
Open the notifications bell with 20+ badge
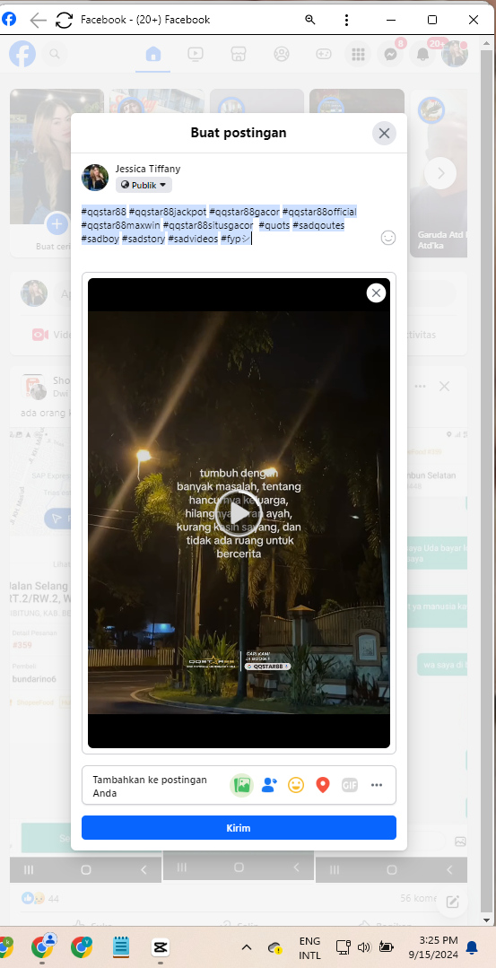click(422, 55)
